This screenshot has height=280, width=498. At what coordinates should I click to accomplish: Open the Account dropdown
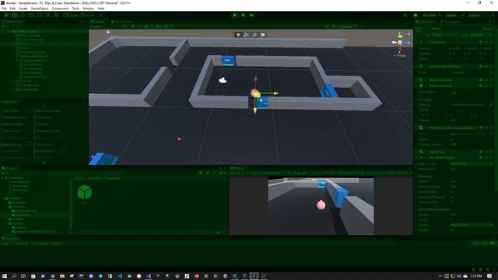(431, 16)
